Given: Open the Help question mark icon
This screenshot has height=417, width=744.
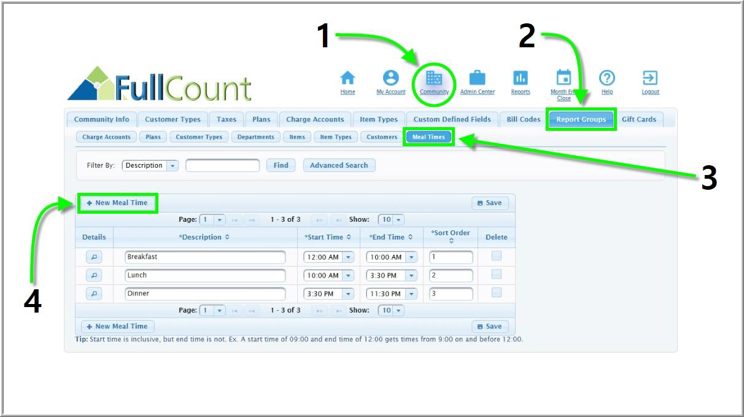Looking at the screenshot, I should [x=606, y=79].
